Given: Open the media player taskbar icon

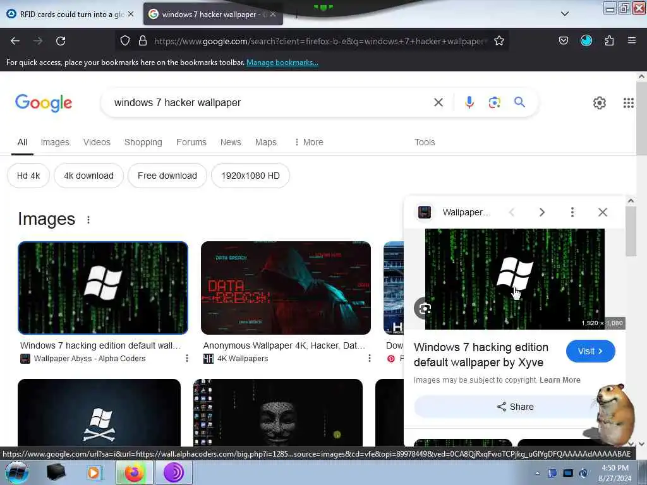Looking at the screenshot, I should [x=94, y=472].
